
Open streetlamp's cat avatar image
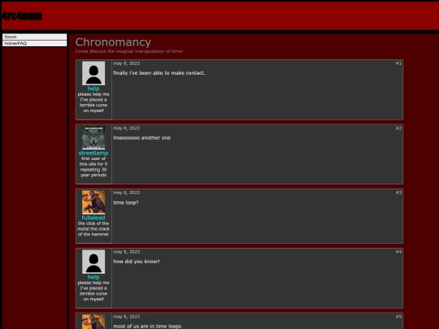coord(93,137)
